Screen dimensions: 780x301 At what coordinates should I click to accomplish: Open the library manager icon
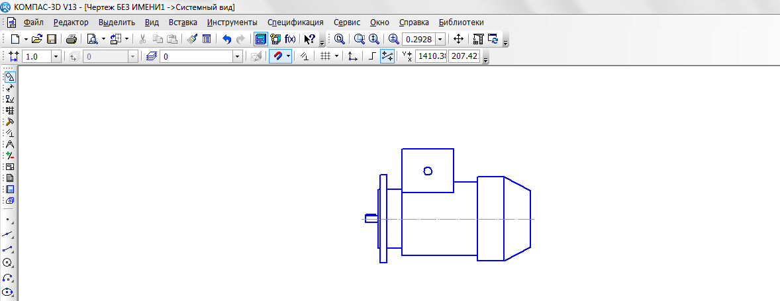click(275, 39)
